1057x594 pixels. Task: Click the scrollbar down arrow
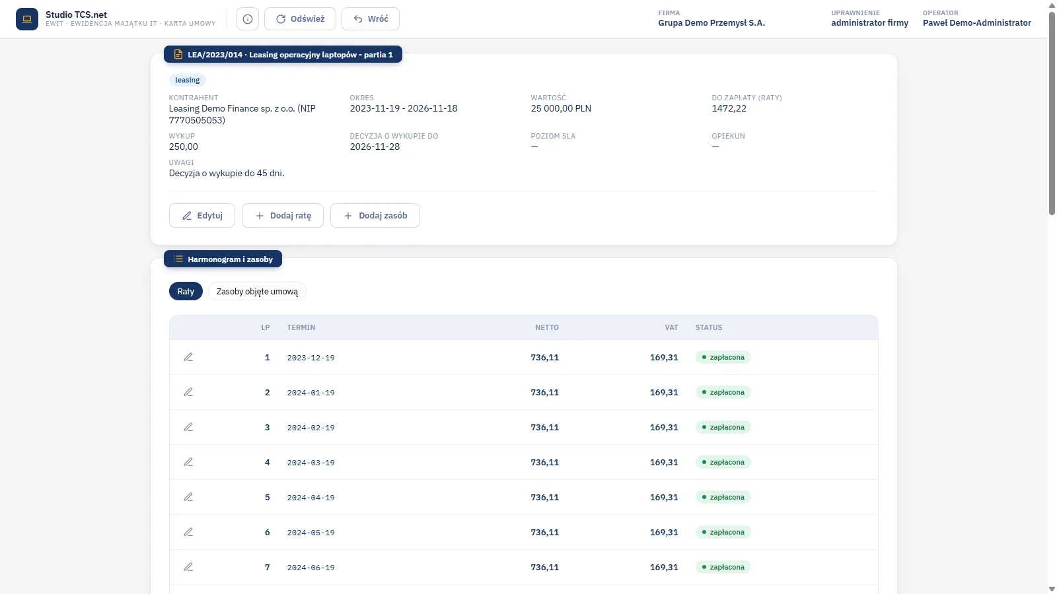[x=1052, y=589]
